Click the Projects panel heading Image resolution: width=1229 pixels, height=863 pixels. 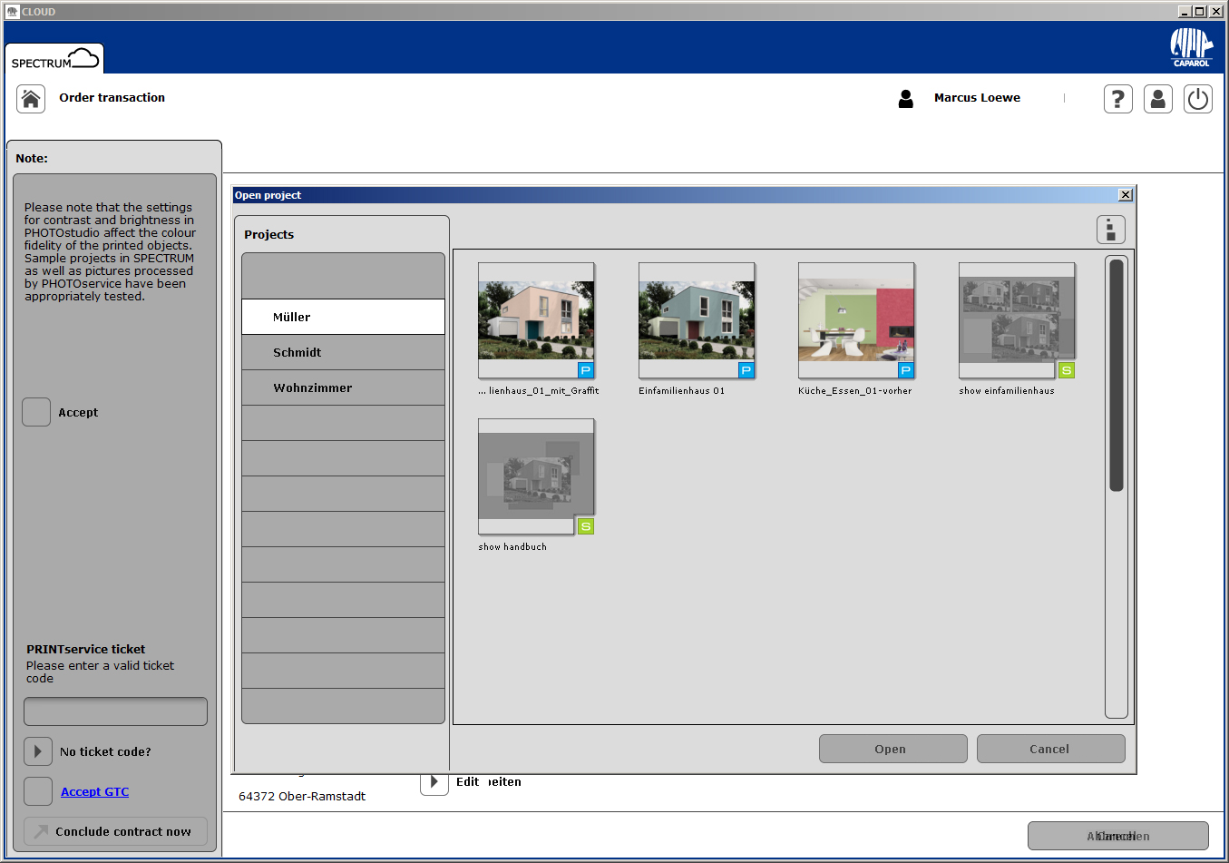pyautogui.click(x=268, y=235)
